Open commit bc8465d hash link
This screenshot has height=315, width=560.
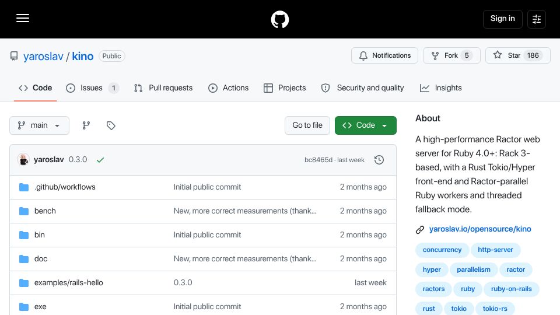(318, 160)
